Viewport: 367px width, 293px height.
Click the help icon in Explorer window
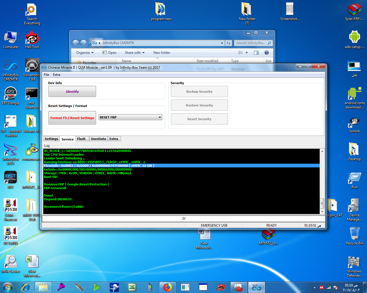(267, 53)
